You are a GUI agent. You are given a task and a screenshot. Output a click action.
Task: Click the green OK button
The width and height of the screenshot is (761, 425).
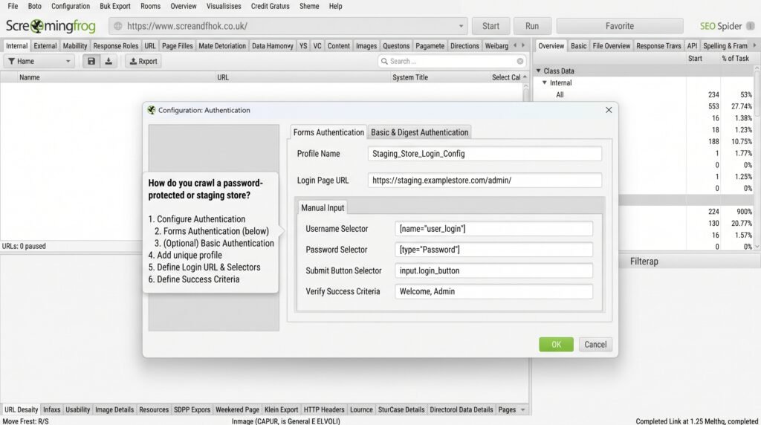click(556, 345)
